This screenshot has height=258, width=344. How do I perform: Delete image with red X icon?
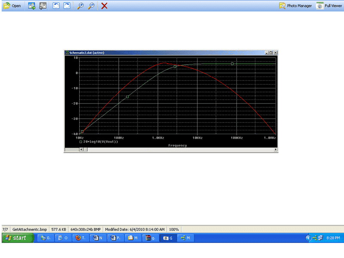tap(104, 6)
